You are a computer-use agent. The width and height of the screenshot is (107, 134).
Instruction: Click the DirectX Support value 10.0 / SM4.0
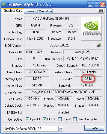[90, 65]
